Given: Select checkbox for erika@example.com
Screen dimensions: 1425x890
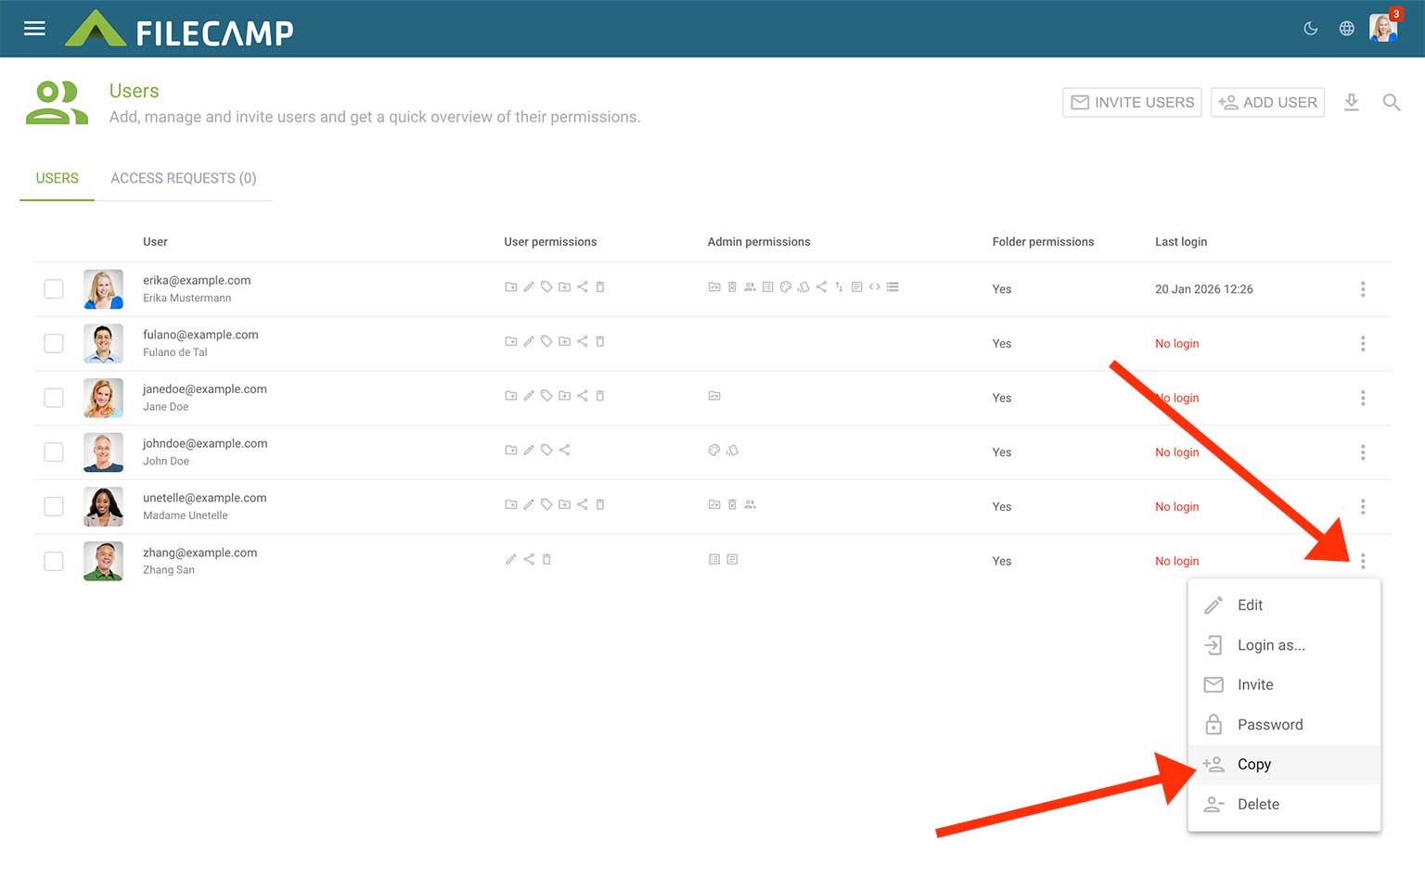Looking at the screenshot, I should pos(54,289).
